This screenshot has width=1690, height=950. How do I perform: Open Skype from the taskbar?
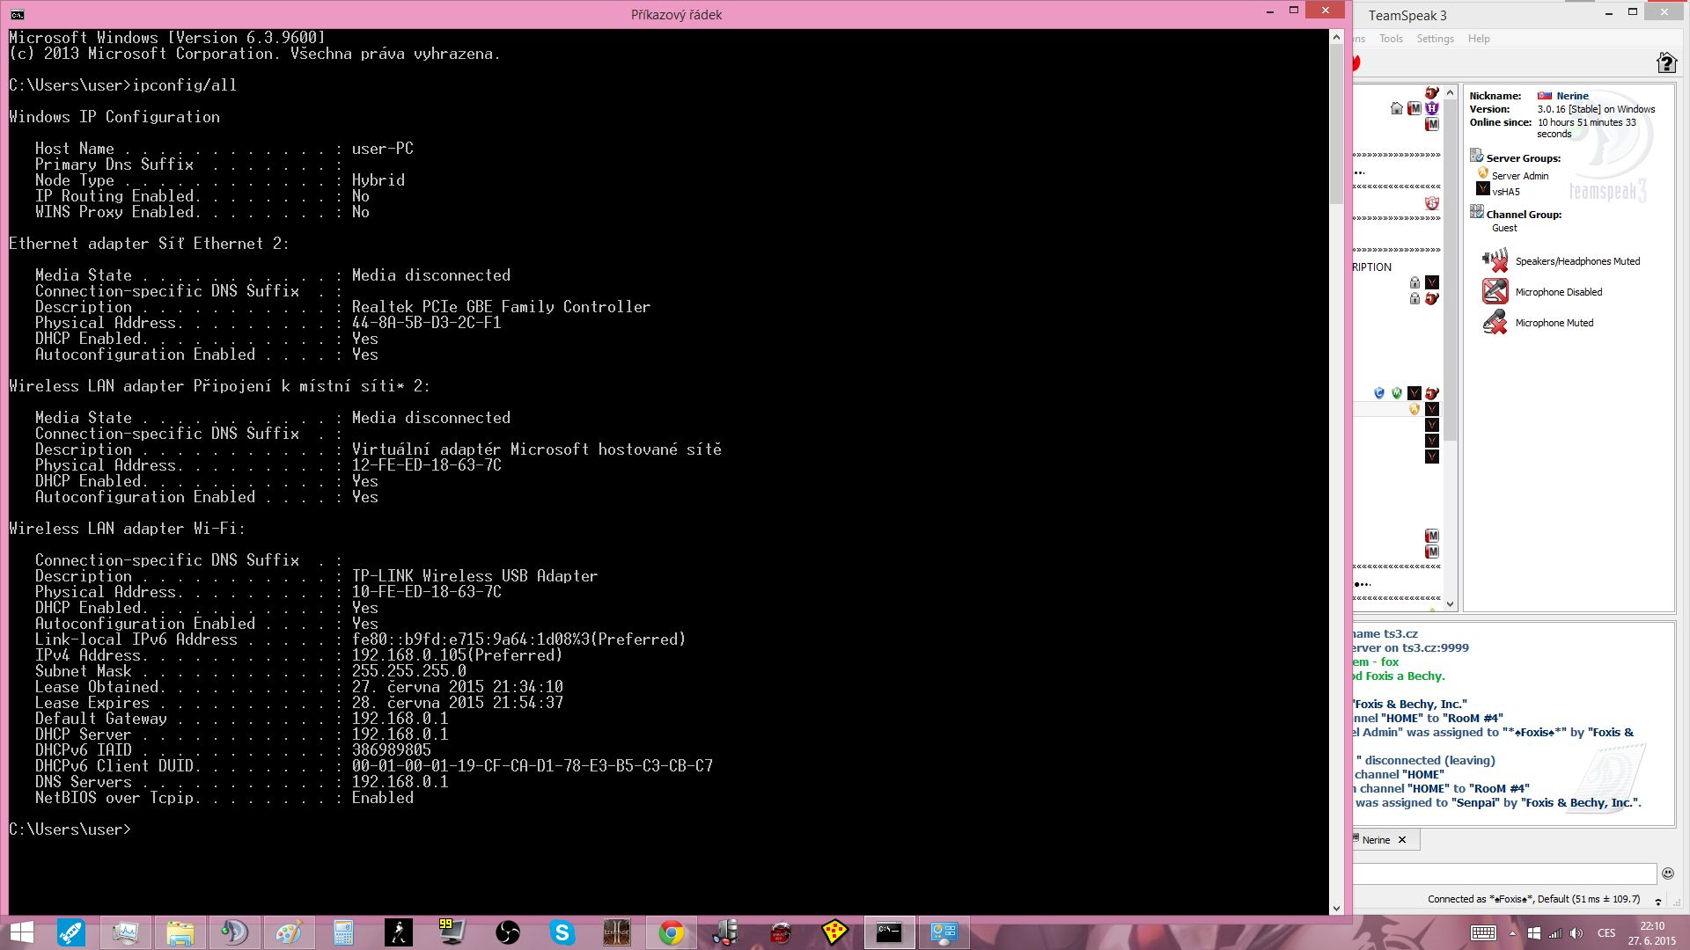tap(562, 932)
